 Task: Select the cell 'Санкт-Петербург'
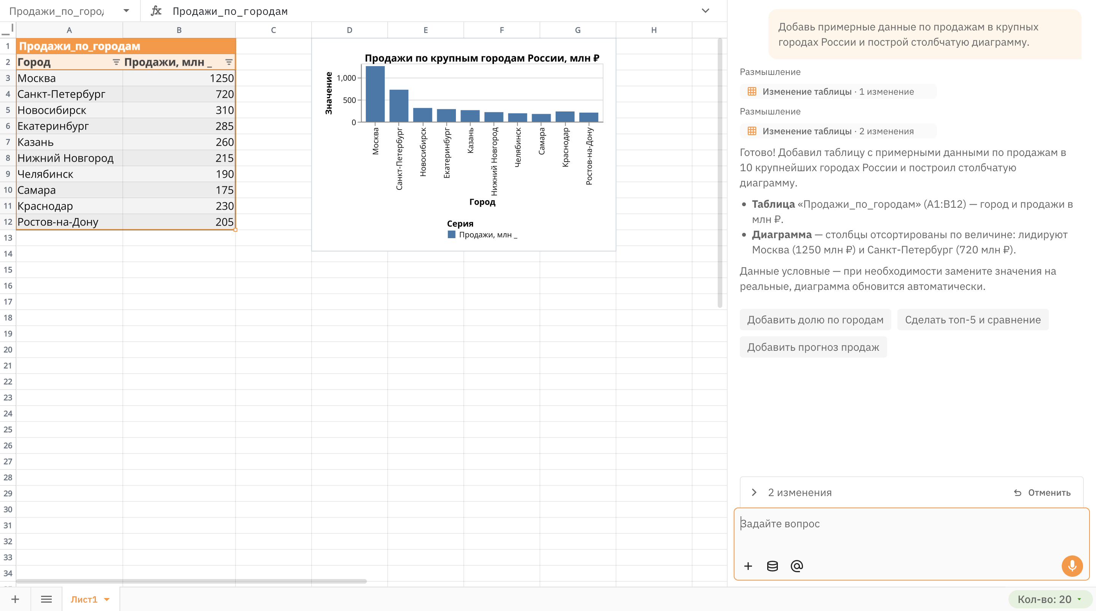[69, 94]
